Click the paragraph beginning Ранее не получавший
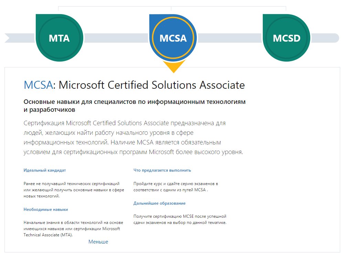The image size is (345, 259). tap(74, 190)
